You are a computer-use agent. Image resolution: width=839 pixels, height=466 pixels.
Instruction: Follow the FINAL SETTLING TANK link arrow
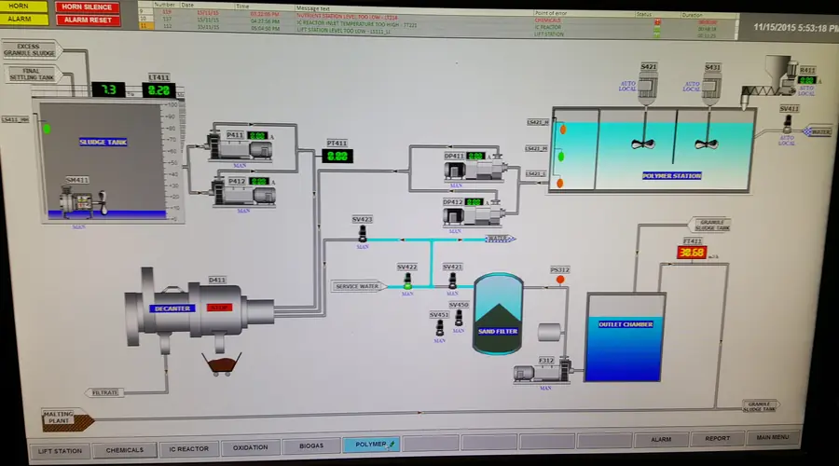[34, 75]
